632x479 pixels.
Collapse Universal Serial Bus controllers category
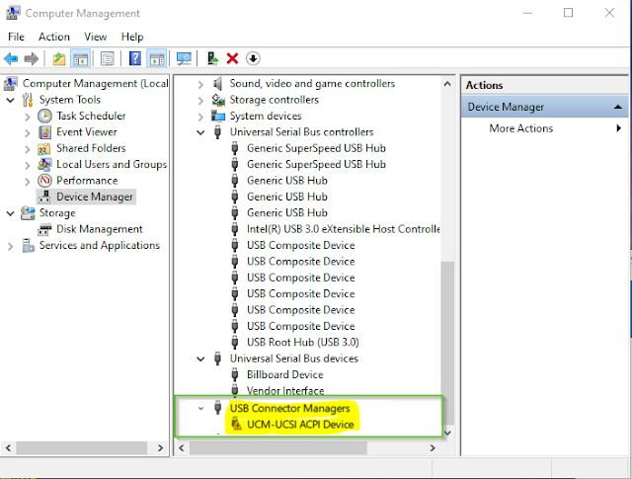(200, 132)
